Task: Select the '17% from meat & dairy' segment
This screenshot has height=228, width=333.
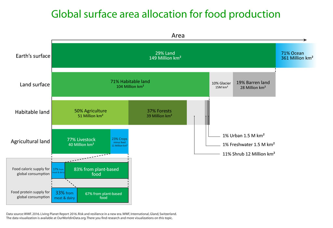Action: 58,171
